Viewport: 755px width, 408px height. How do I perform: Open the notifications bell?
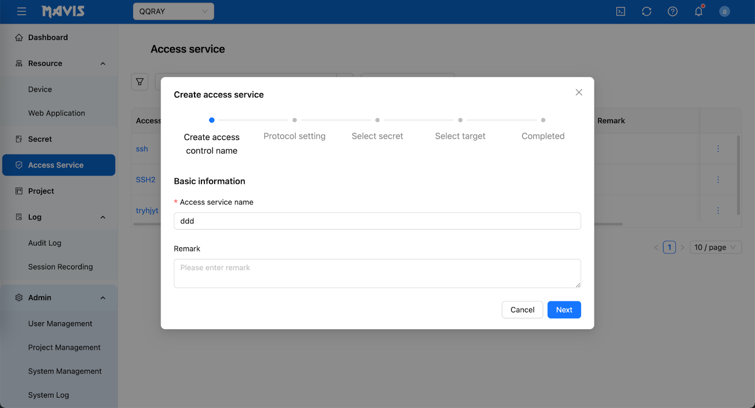pos(698,11)
